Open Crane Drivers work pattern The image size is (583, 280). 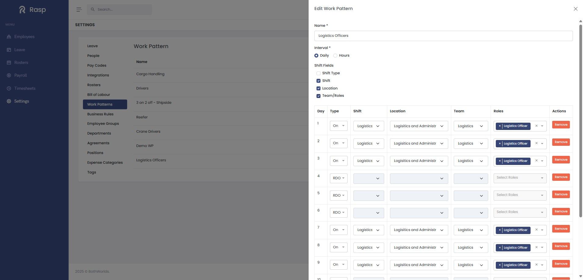(148, 131)
